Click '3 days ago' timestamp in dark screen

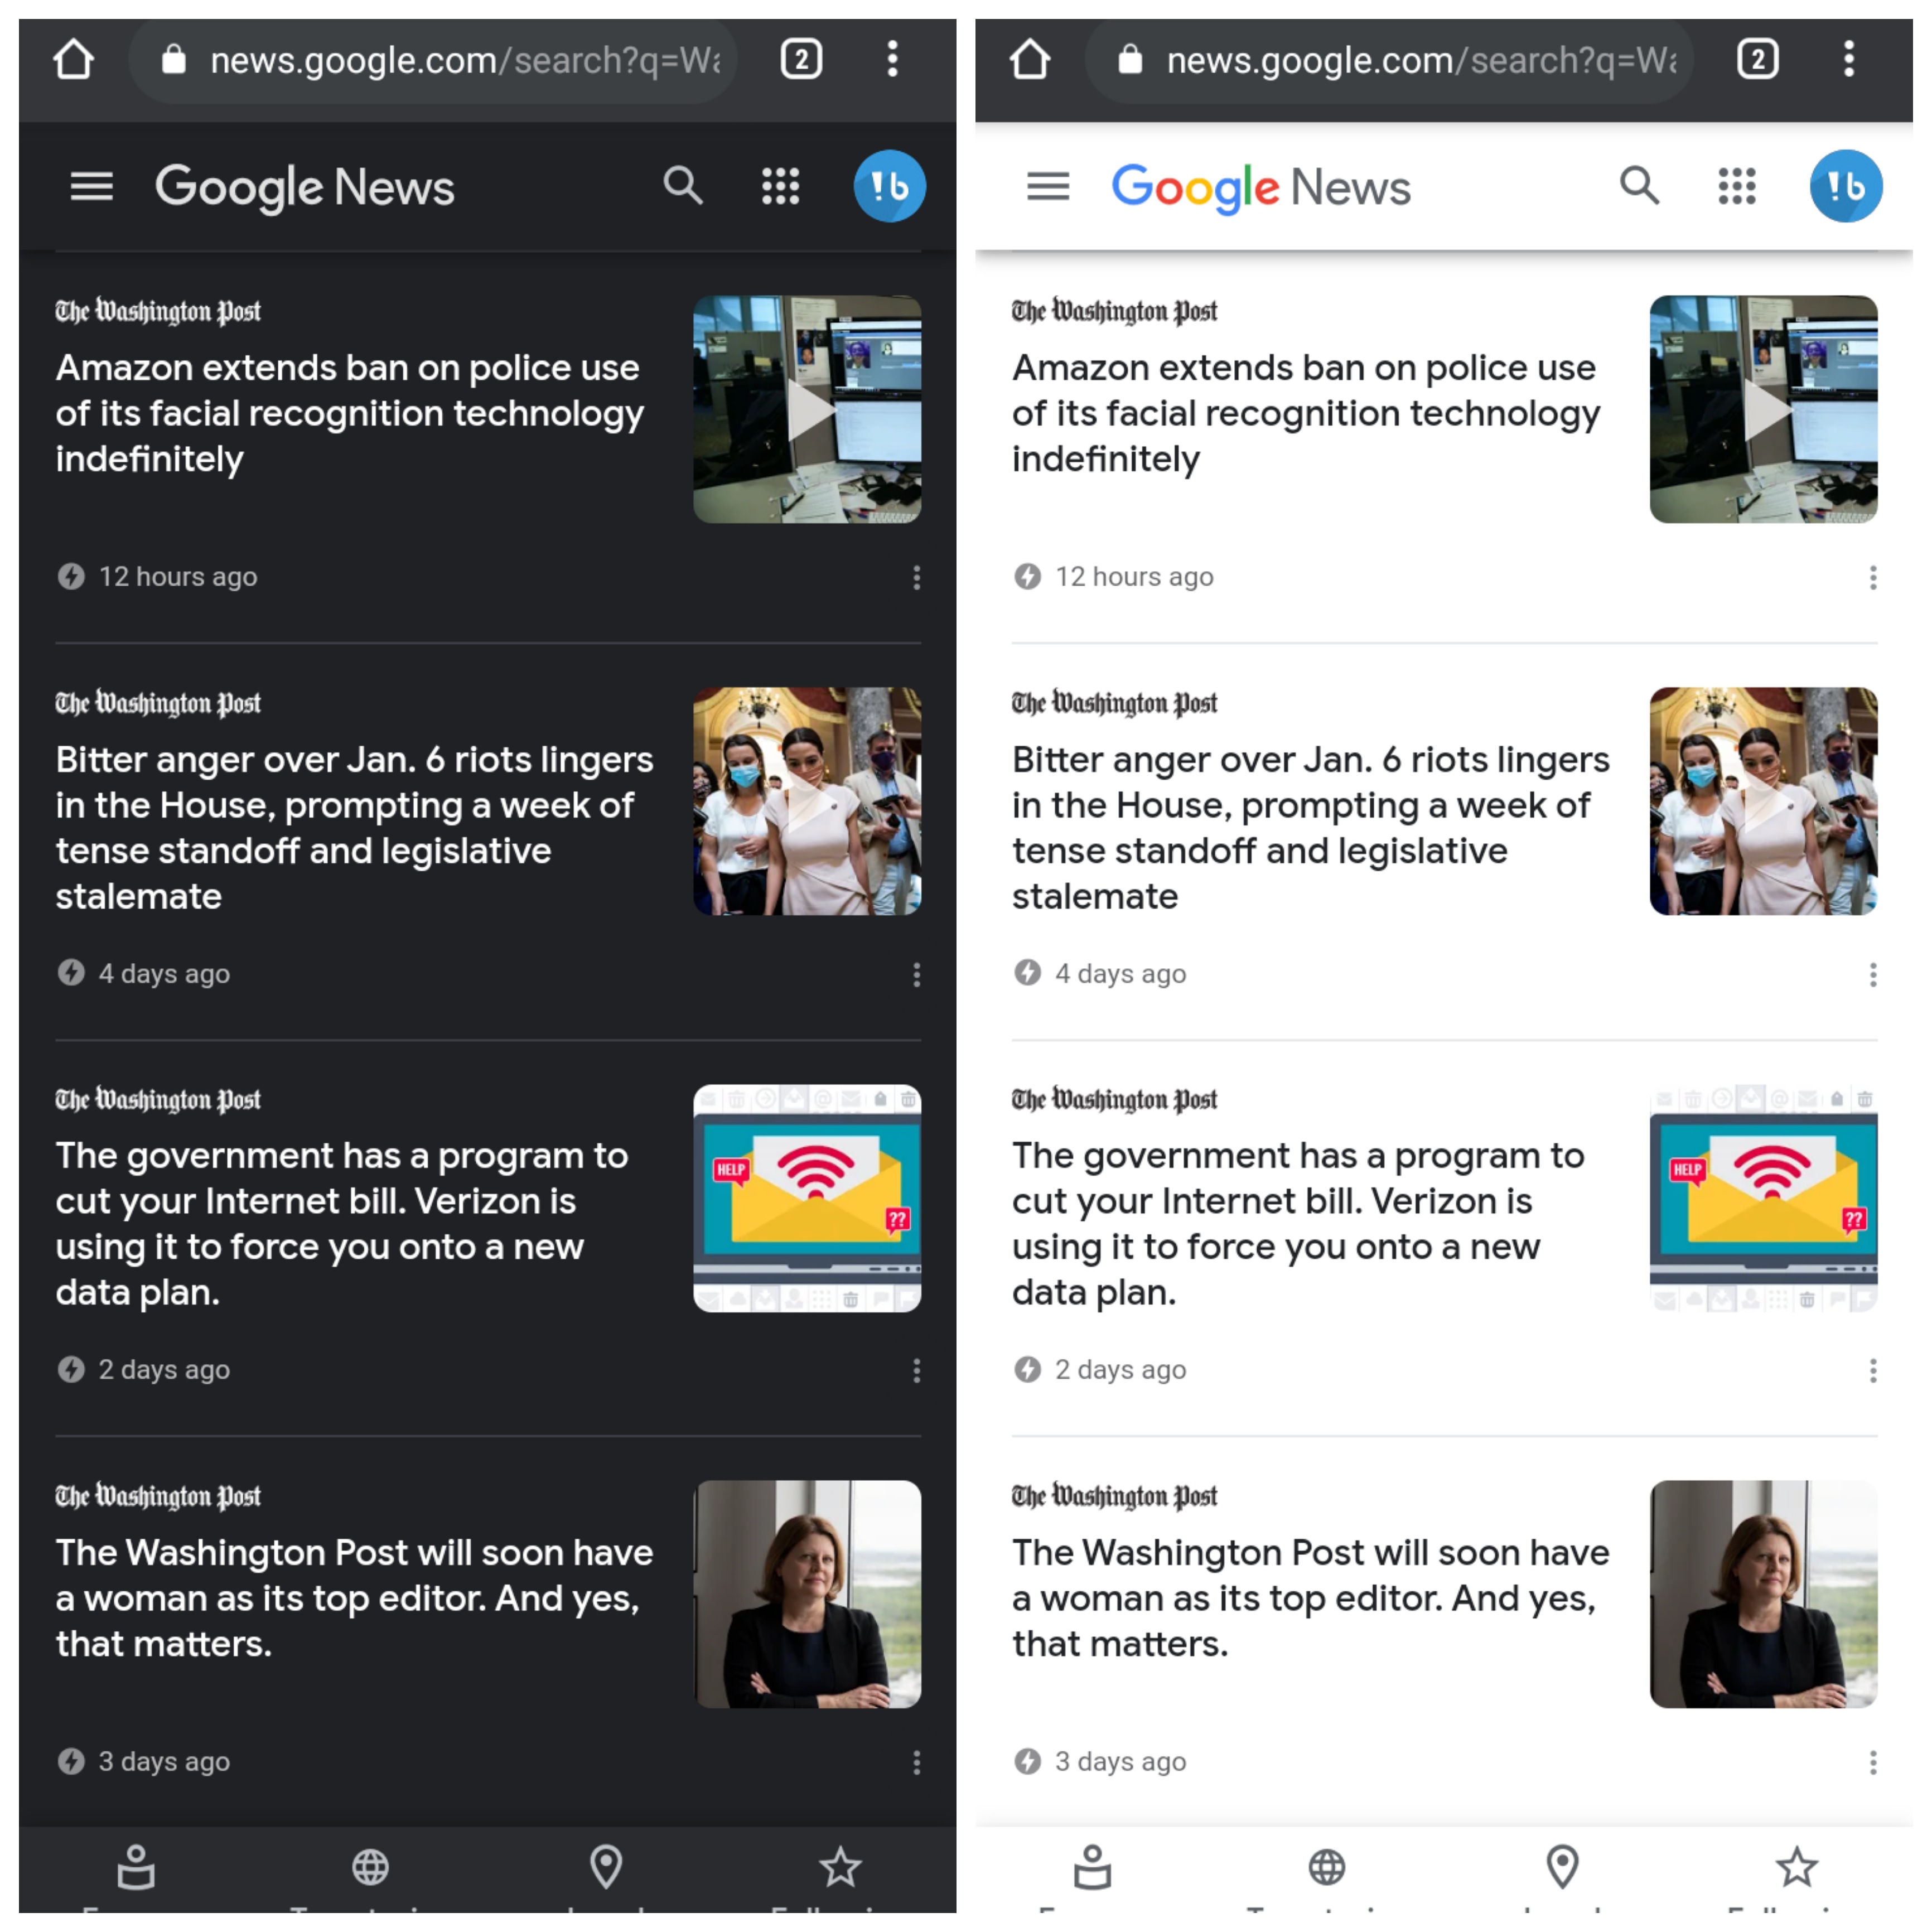[x=164, y=1762]
